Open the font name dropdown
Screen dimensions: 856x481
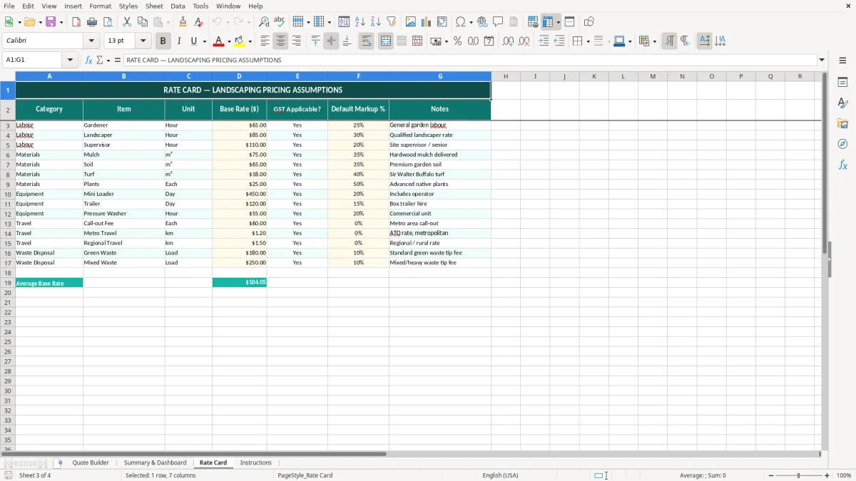coord(91,41)
